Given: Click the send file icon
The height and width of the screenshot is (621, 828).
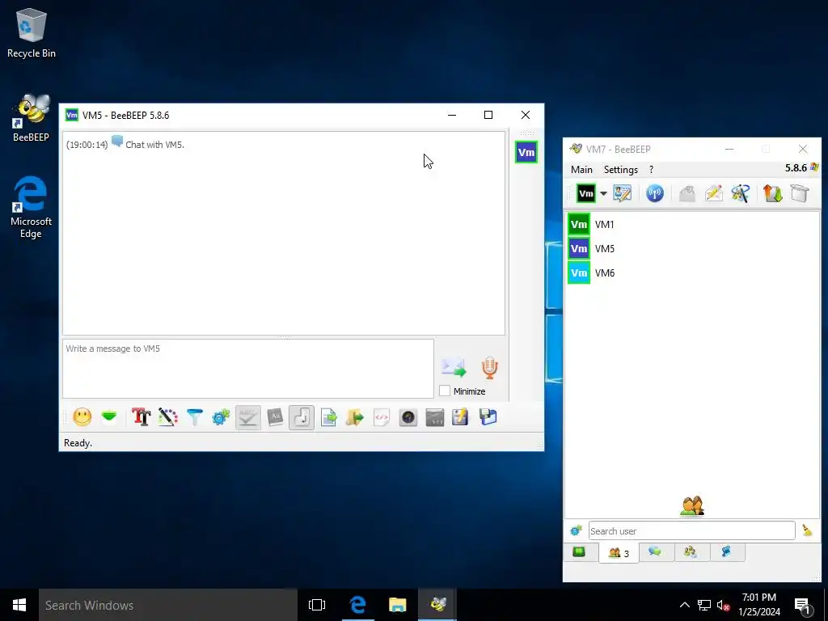Looking at the screenshot, I should [x=328, y=417].
